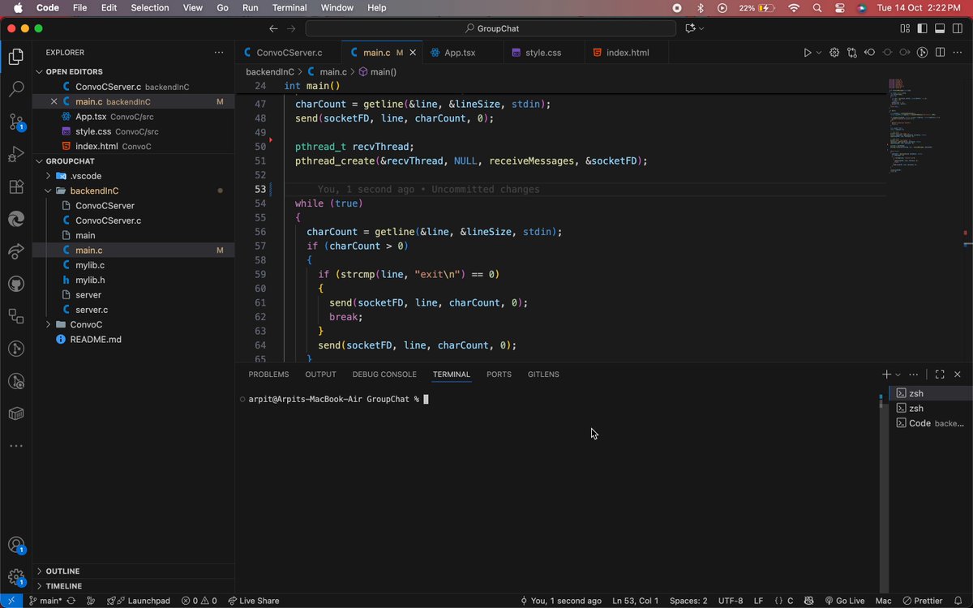The image size is (973, 608).
Task: Expand the ConvoC folder
Action: tap(86, 324)
